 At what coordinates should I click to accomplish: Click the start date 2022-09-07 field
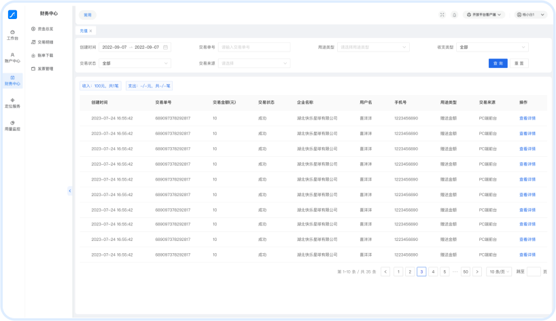pyautogui.click(x=115, y=47)
